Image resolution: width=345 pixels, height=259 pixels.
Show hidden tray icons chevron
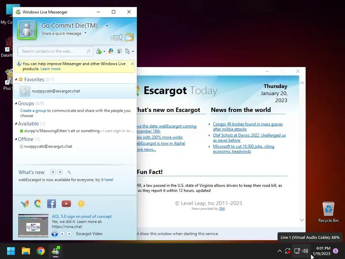pyautogui.click(x=279, y=251)
